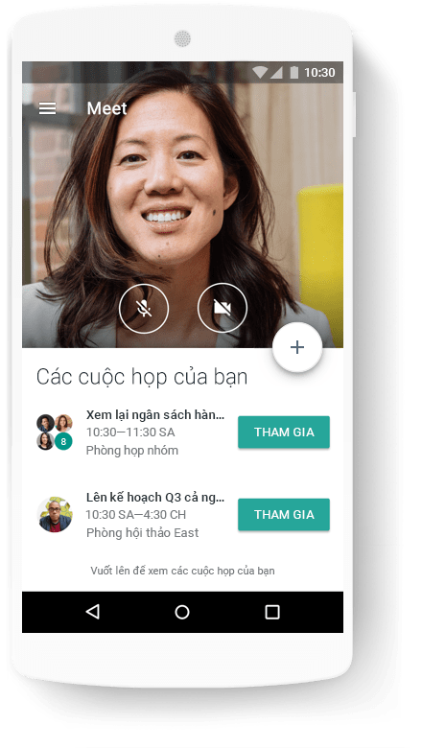This screenshot has height=748, width=422.
Task: Join the Lên kế hoạch Q3 meeting
Action: click(284, 515)
